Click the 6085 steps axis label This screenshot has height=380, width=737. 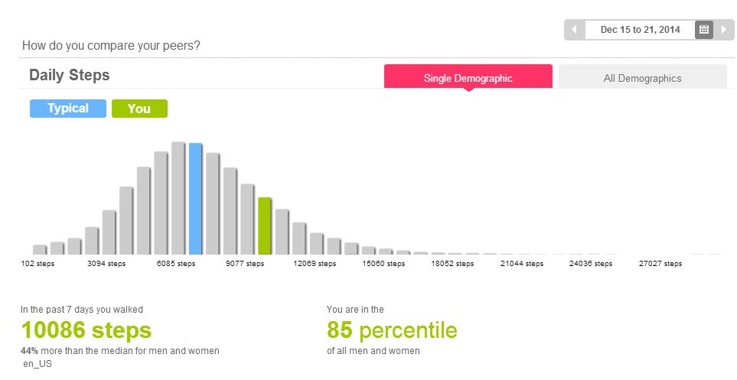click(176, 264)
